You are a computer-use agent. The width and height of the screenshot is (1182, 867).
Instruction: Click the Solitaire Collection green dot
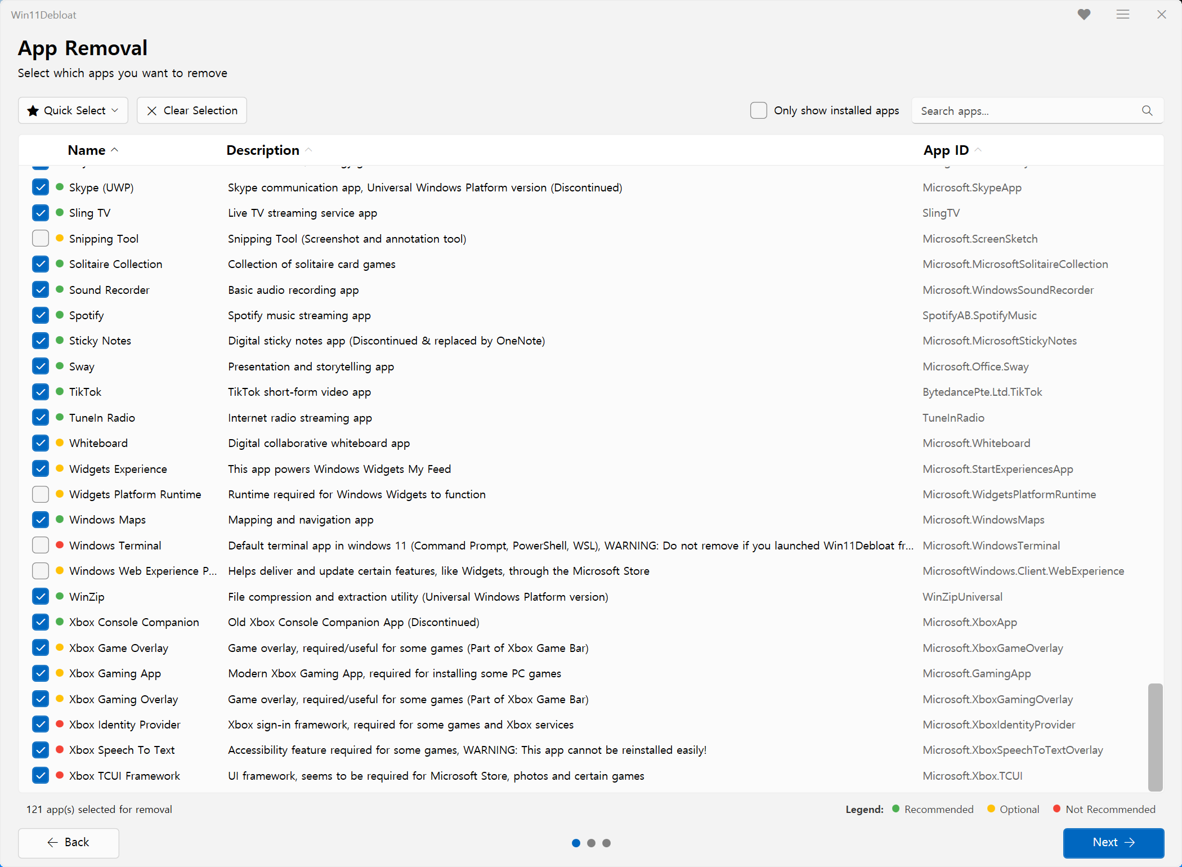pyautogui.click(x=60, y=263)
